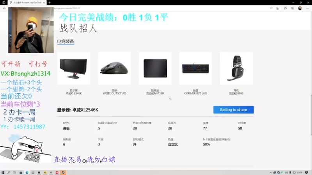This screenshot has height=175, width=312.
Task: Click the 电竞装备 section tab
Action: [66, 42]
